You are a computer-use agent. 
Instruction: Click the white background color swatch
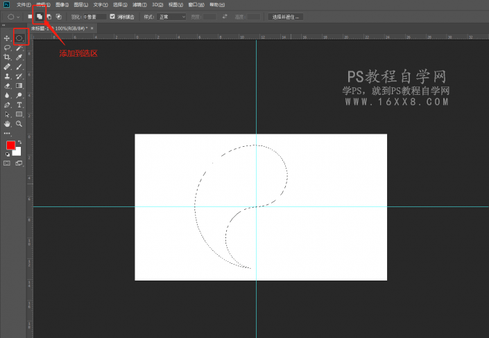(17, 152)
